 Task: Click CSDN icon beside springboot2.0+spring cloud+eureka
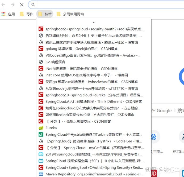[41, 95]
